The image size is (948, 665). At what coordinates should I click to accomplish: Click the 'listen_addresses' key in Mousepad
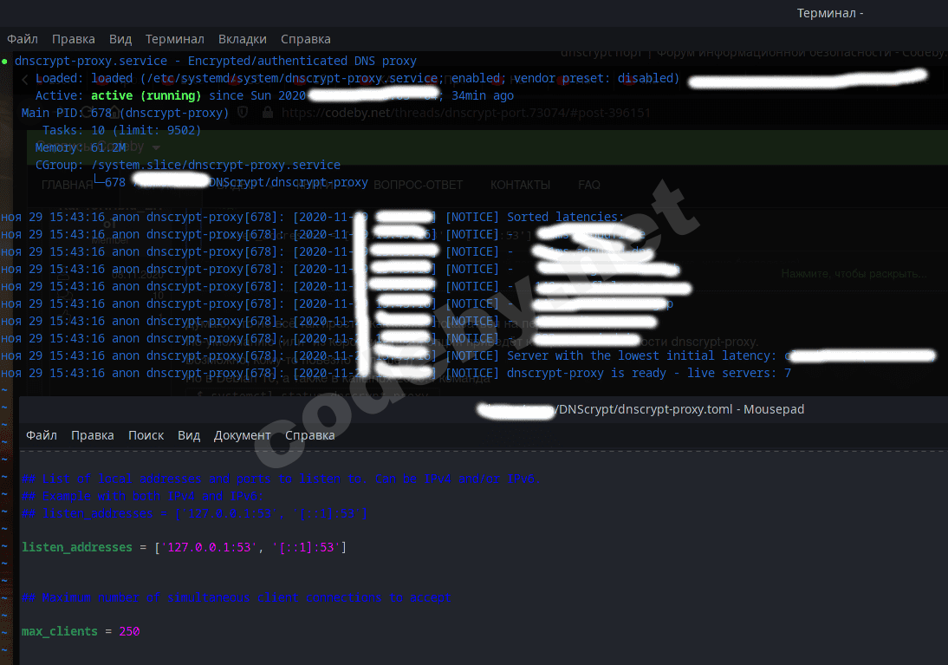pyautogui.click(x=77, y=548)
